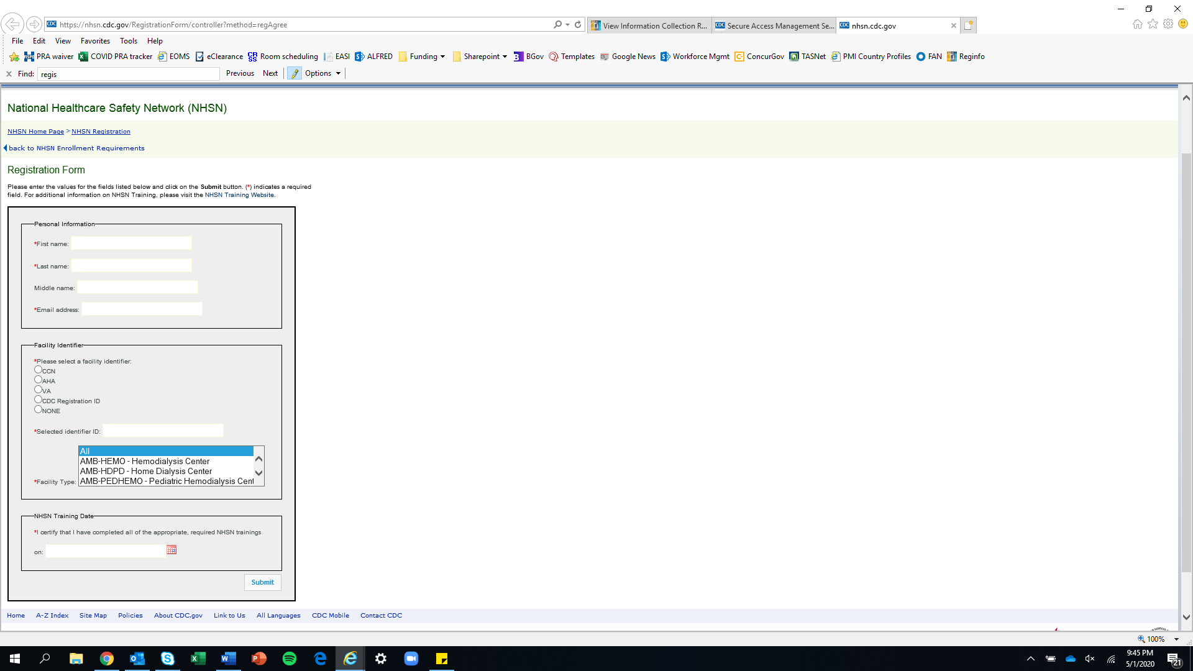The width and height of the screenshot is (1193, 671).
Task: Toggle the Find bar highlight icon
Action: pos(295,73)
